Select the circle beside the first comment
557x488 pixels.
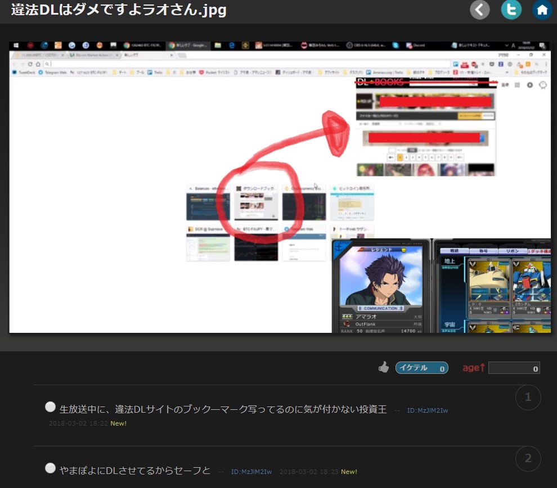(x=51, y=407)
